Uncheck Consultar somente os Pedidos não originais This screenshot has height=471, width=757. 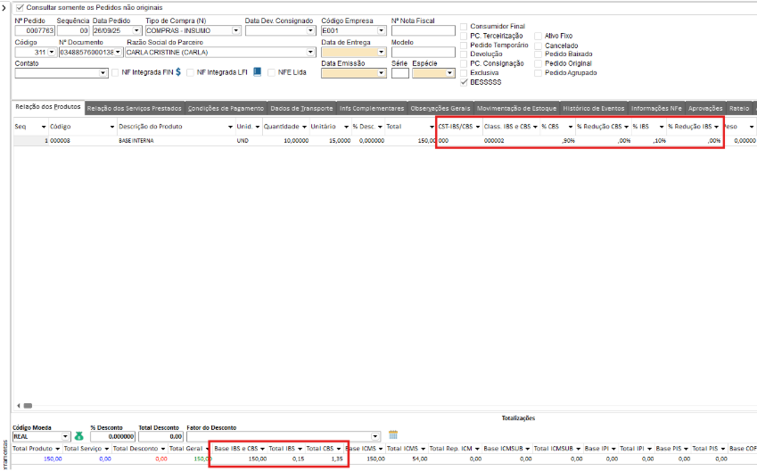(x=21, y=6)
